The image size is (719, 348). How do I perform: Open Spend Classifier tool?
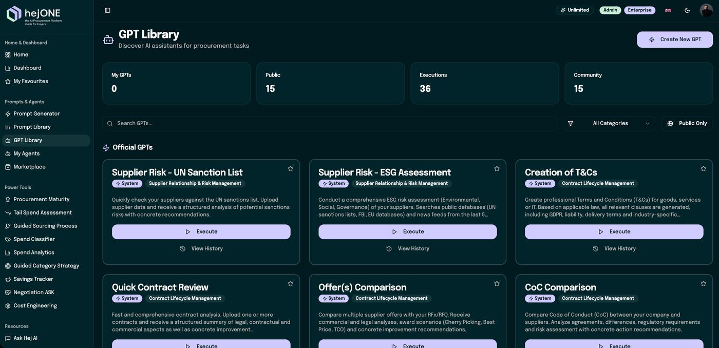pos(45,240)
